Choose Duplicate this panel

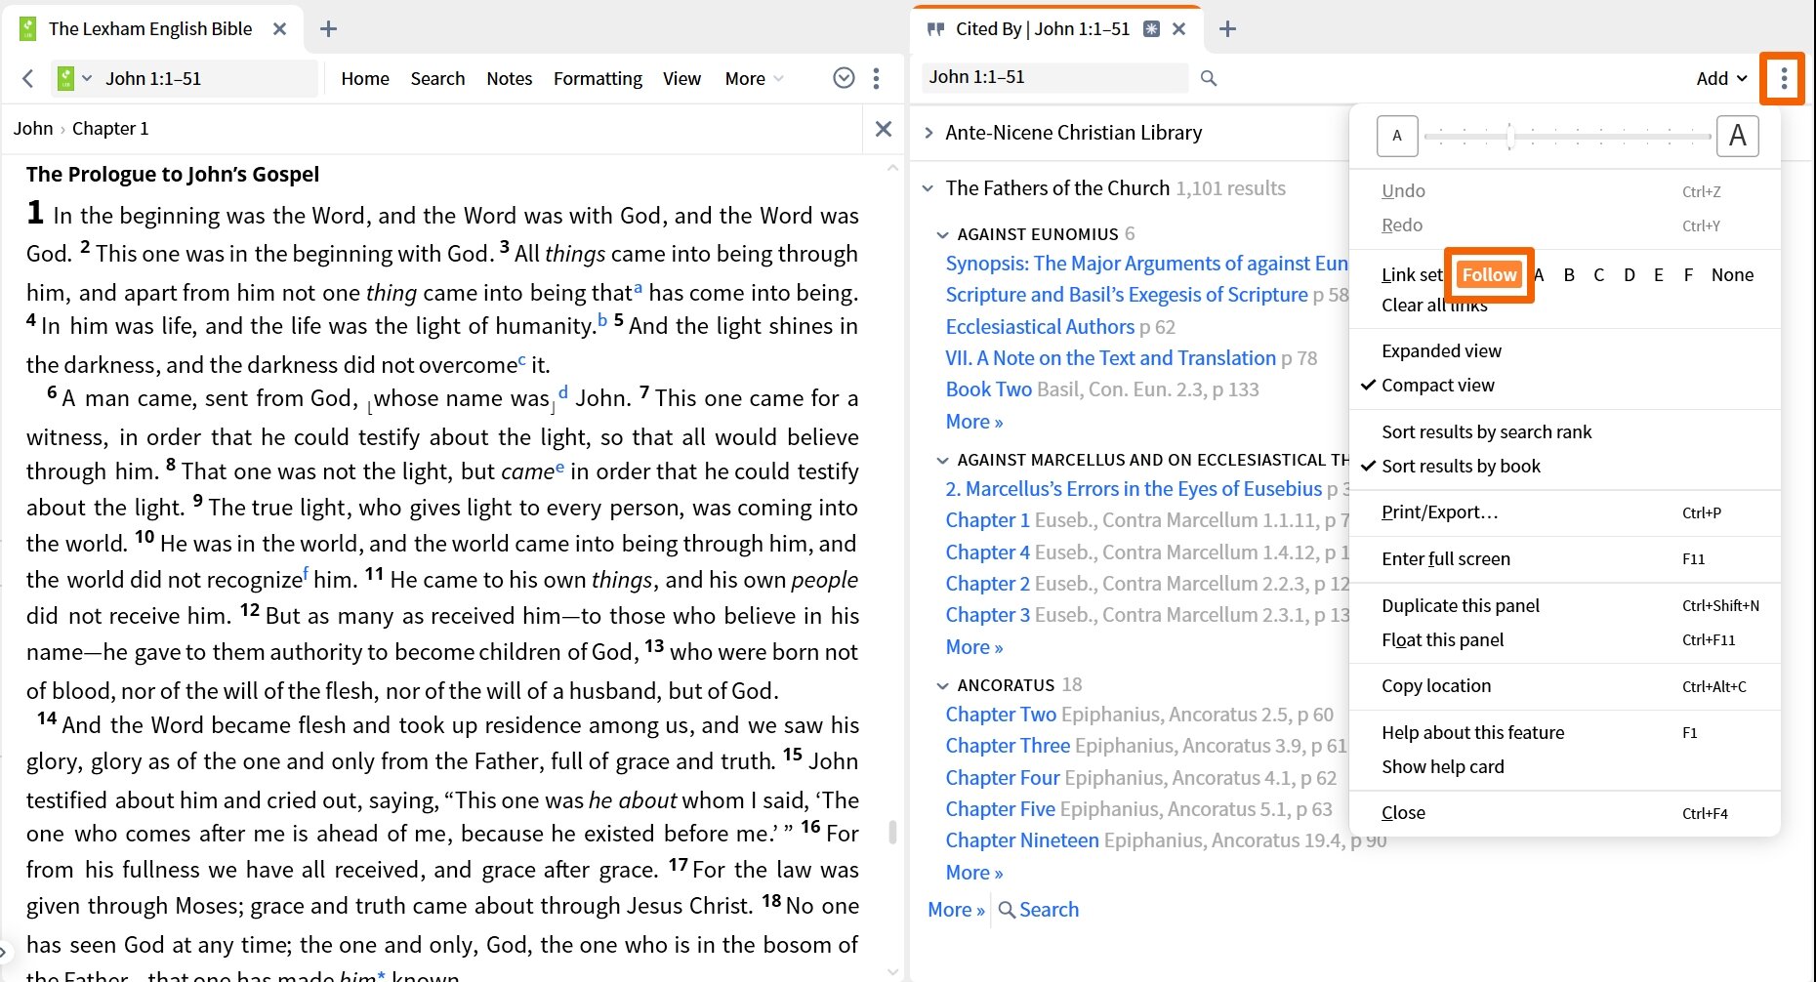click(1461, 605)
